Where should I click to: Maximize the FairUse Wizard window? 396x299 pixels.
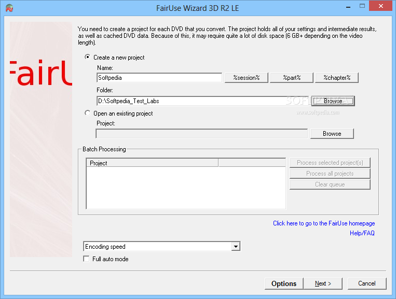point(362,6)
